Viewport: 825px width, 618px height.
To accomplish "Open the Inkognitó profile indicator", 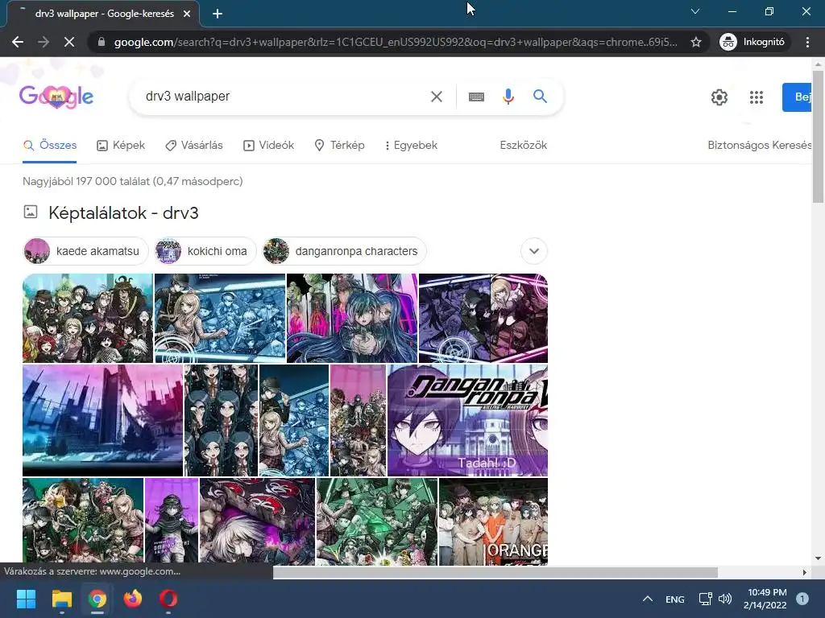I will (752, 42).
